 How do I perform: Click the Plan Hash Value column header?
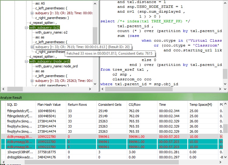point(49,105)
